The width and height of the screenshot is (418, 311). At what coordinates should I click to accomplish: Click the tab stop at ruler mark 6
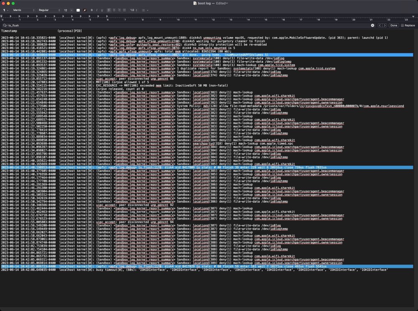pyautogui.click(x=107, y=16)
